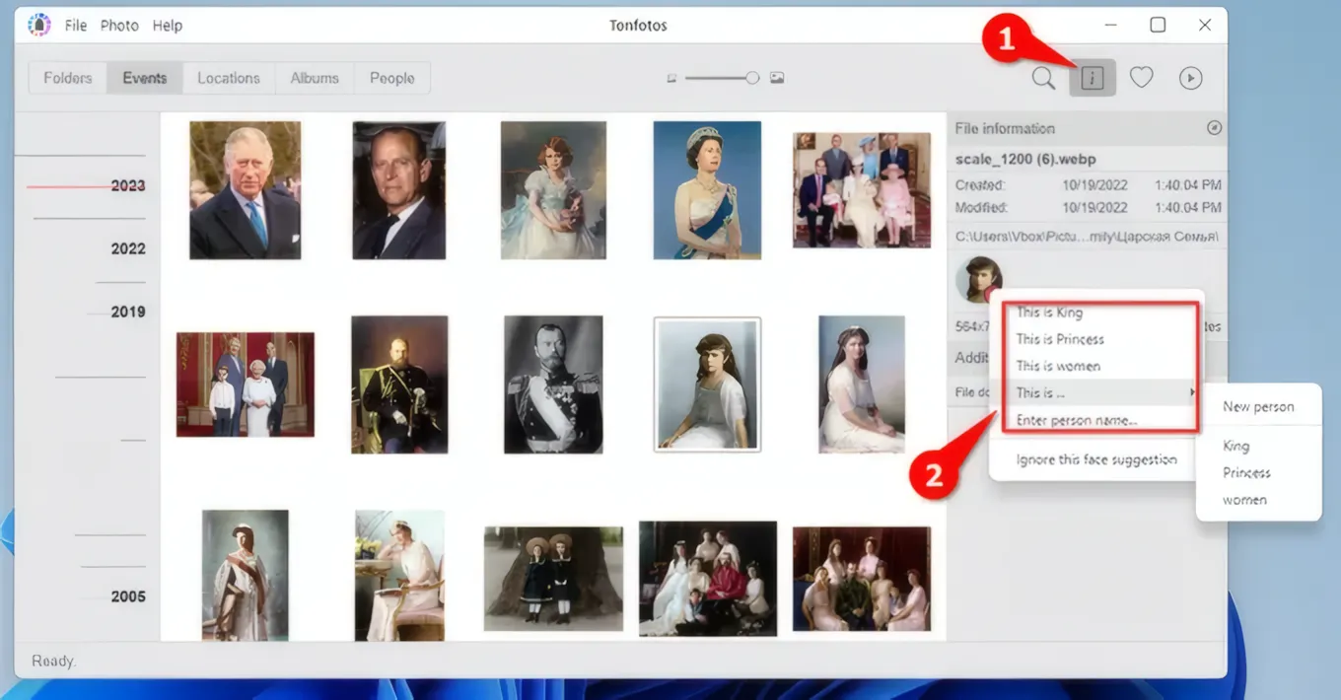
Task: Start a slideshow with the play icon
Action: click(1190, 77)
